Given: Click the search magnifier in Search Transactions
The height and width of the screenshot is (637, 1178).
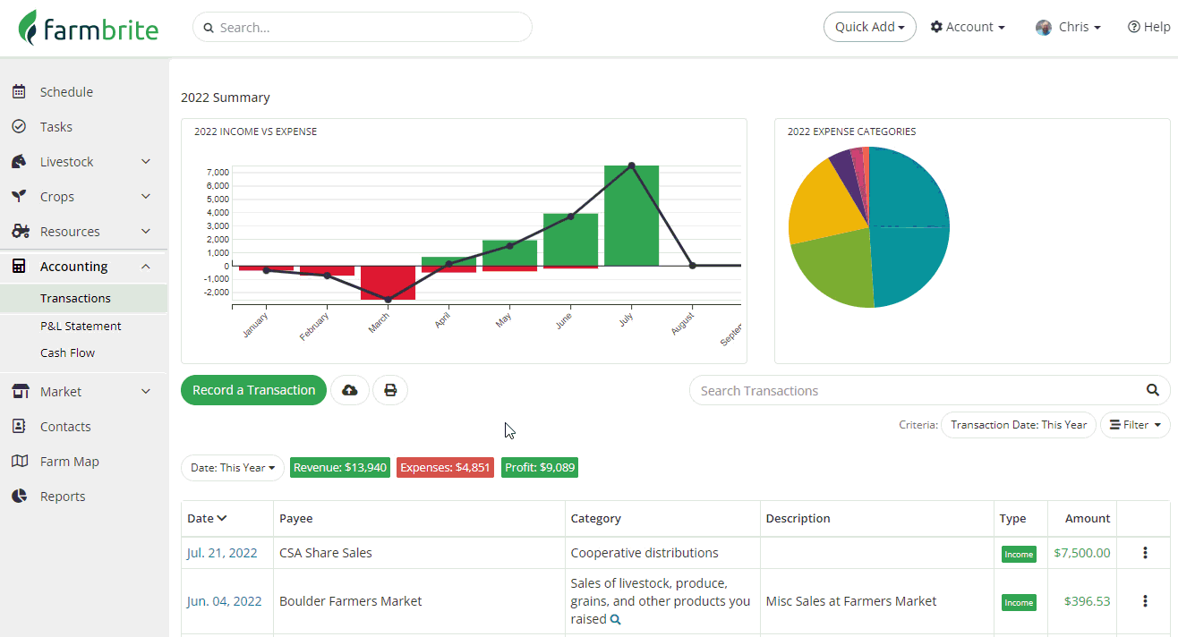Looking at the screenshot, I should click(x=1153, y=390).
